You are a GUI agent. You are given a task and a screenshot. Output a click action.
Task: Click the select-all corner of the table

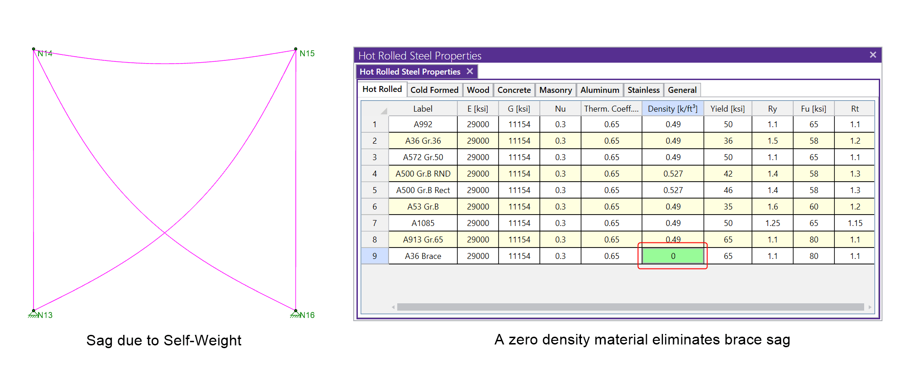[x=375, y=109]
